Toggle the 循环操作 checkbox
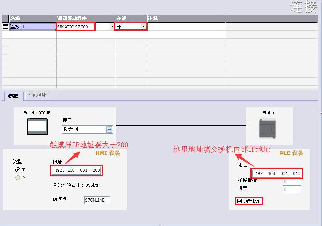 point(239,201)
